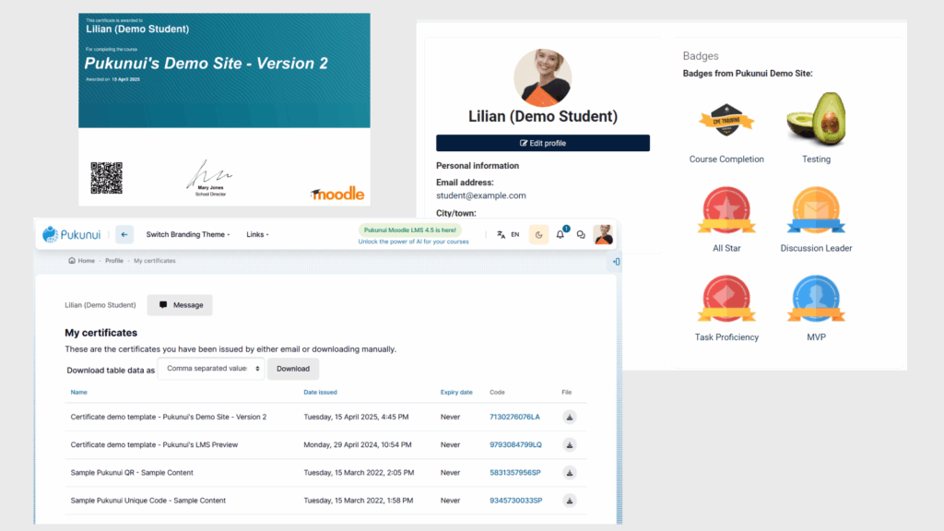Open user menu avatar in navbar
This screenshot has width=944, height=531.
(x=603, y=234)
